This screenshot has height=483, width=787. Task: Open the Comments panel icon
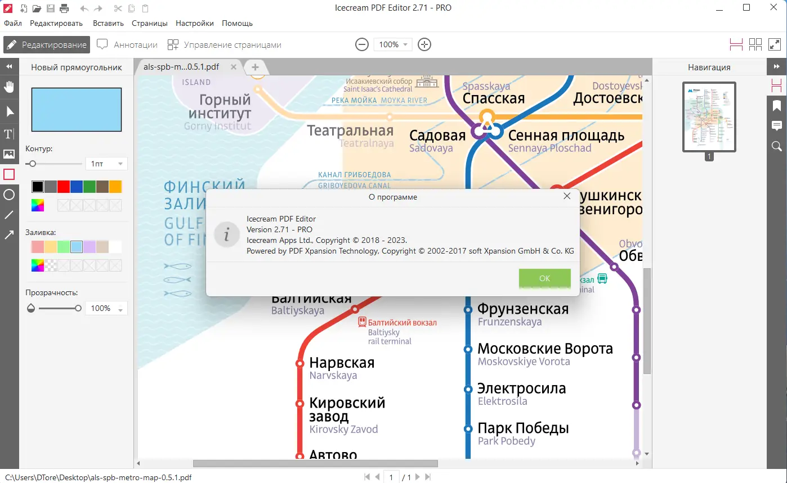(777, 126)
